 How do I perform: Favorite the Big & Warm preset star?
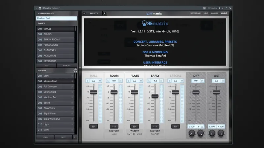pos(72,113)
